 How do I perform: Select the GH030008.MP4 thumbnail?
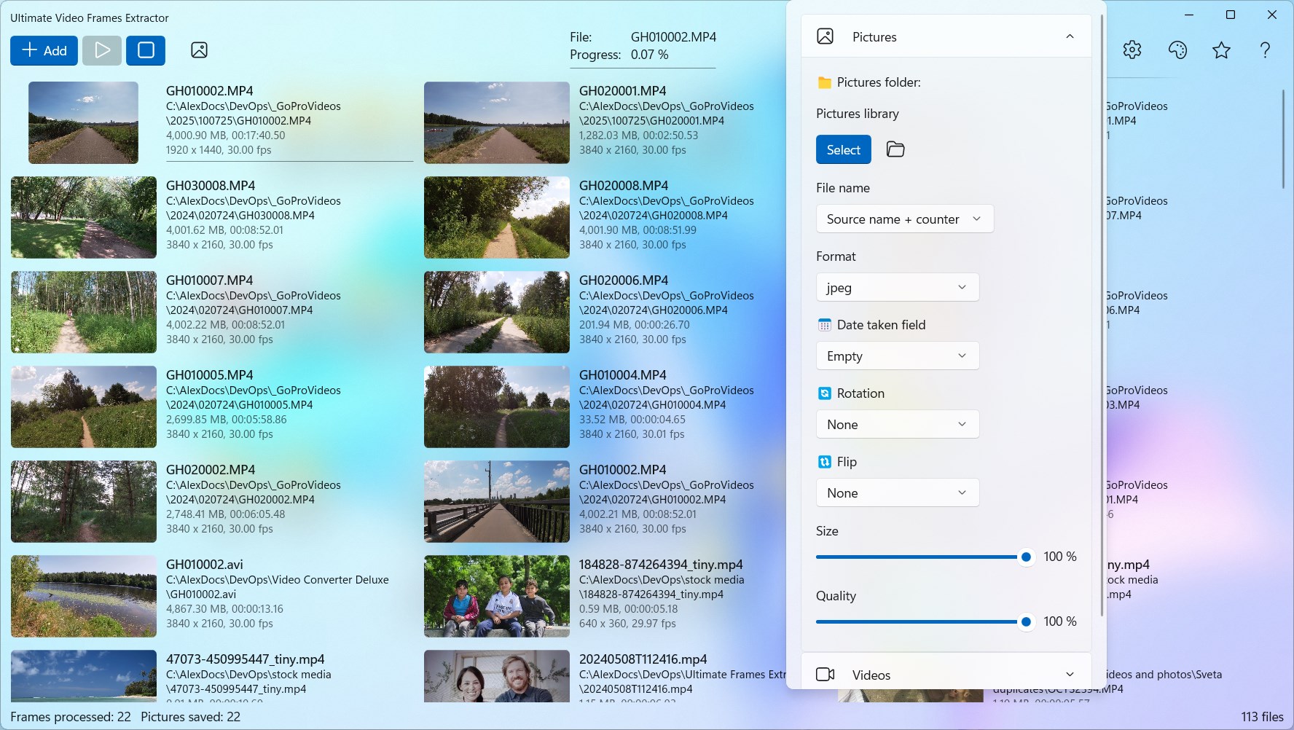click(83, 217)
